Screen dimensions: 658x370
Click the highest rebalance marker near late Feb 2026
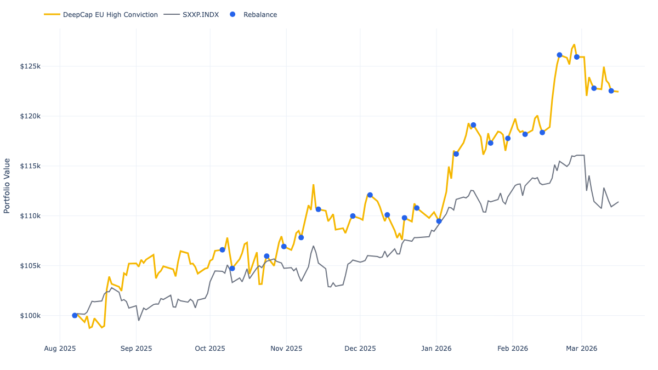point(559,54)
